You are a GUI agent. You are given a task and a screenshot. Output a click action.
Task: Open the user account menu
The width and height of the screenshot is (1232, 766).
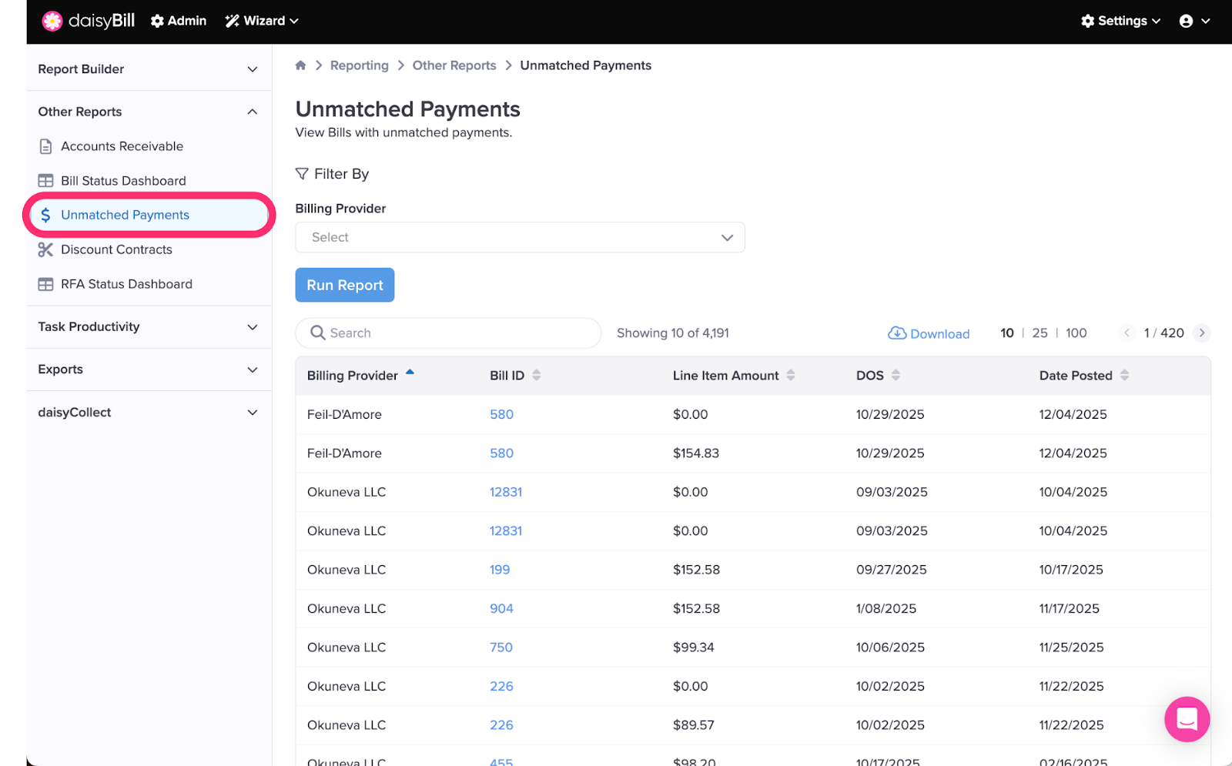click(x=1193, y=21)
